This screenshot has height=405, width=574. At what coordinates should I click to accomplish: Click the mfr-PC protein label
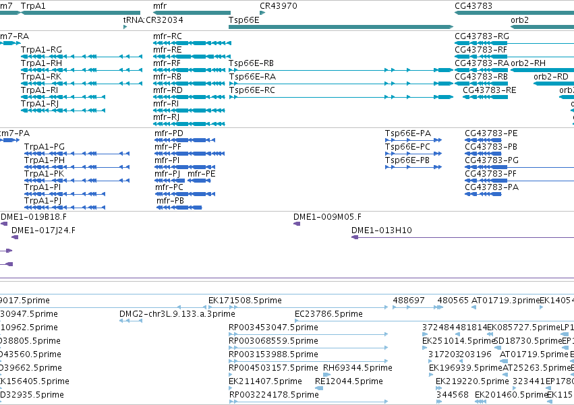click(x=169, y=187)
